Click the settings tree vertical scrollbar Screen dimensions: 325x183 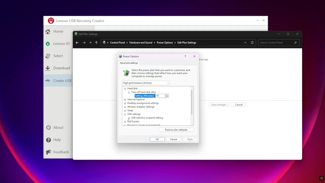click(192, 102)
